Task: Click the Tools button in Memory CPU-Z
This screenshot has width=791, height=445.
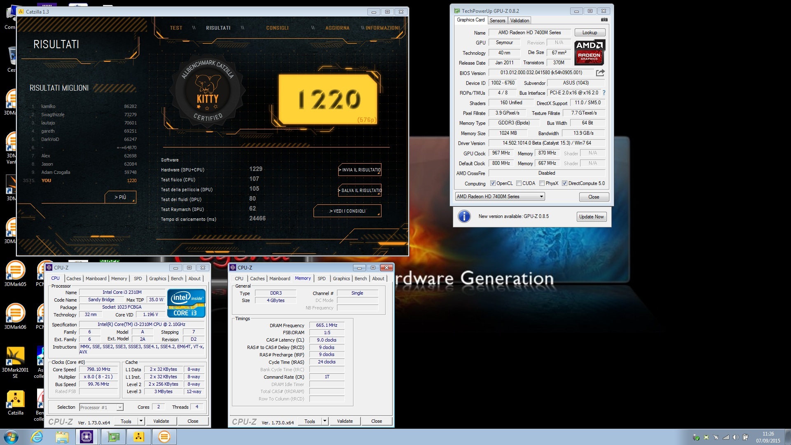Action: 310,421
